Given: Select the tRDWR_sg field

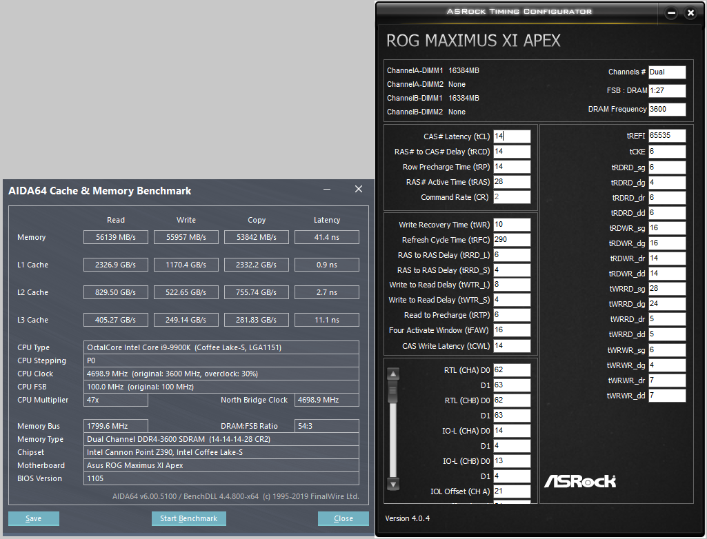Looking at the screenshot, I should (667, 228).
